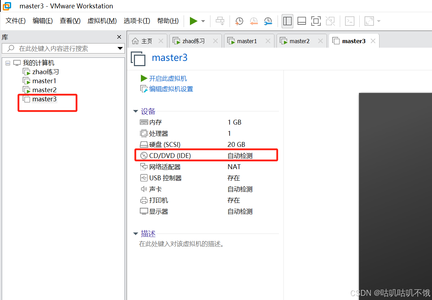Image resolution: width=432 pixels, height=300 pixels.
Task: Click the 1 GB memory value
Action: pos(234,122)
